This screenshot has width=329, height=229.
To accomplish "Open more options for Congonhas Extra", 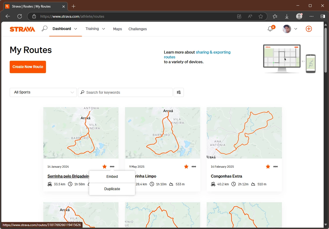I will click(276, 167).
